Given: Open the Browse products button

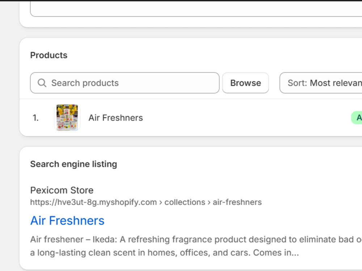Looking at the screenshot, I should (245, 83).
